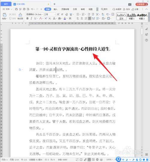Pick the font color red A
The image size is (150, 162).
pos(40,19)
